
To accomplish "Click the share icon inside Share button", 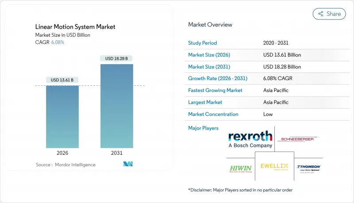I will tap(320, 14).
